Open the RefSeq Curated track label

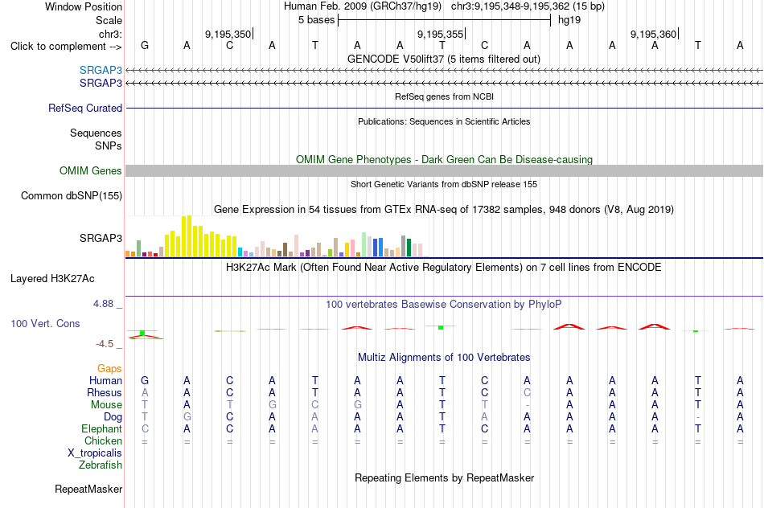click(85, 109)
